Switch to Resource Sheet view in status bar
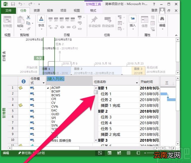Image resolution: width=191 pixels, height=163 pixels. [128, 153]
